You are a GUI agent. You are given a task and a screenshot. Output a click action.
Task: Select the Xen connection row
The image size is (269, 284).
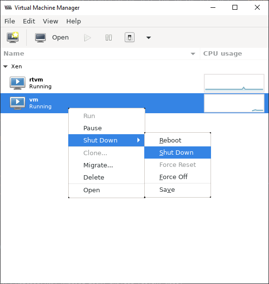pyautogui.click(x=134, y=66)
